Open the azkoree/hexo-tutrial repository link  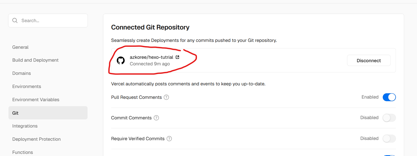(151, 57)
